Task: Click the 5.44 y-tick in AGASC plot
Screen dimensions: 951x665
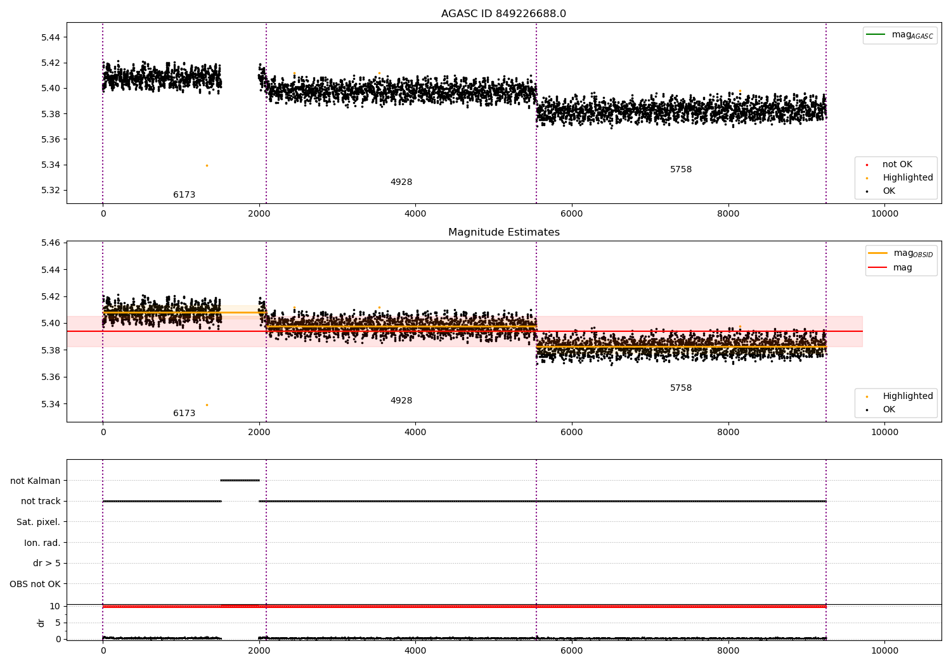Action: (x=49, y=37)
